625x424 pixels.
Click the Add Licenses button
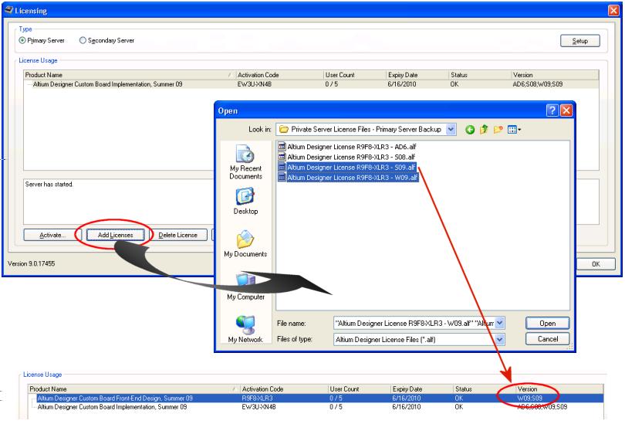115,235
